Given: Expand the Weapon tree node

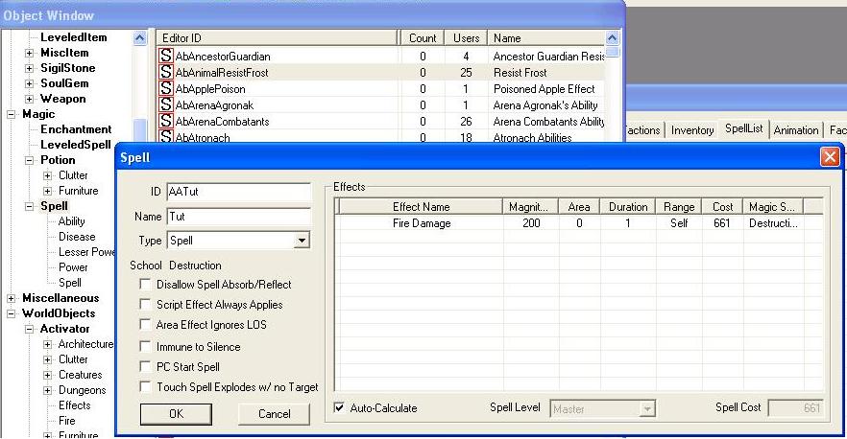Looking at the screenshot, I should [x=29, y=100].
